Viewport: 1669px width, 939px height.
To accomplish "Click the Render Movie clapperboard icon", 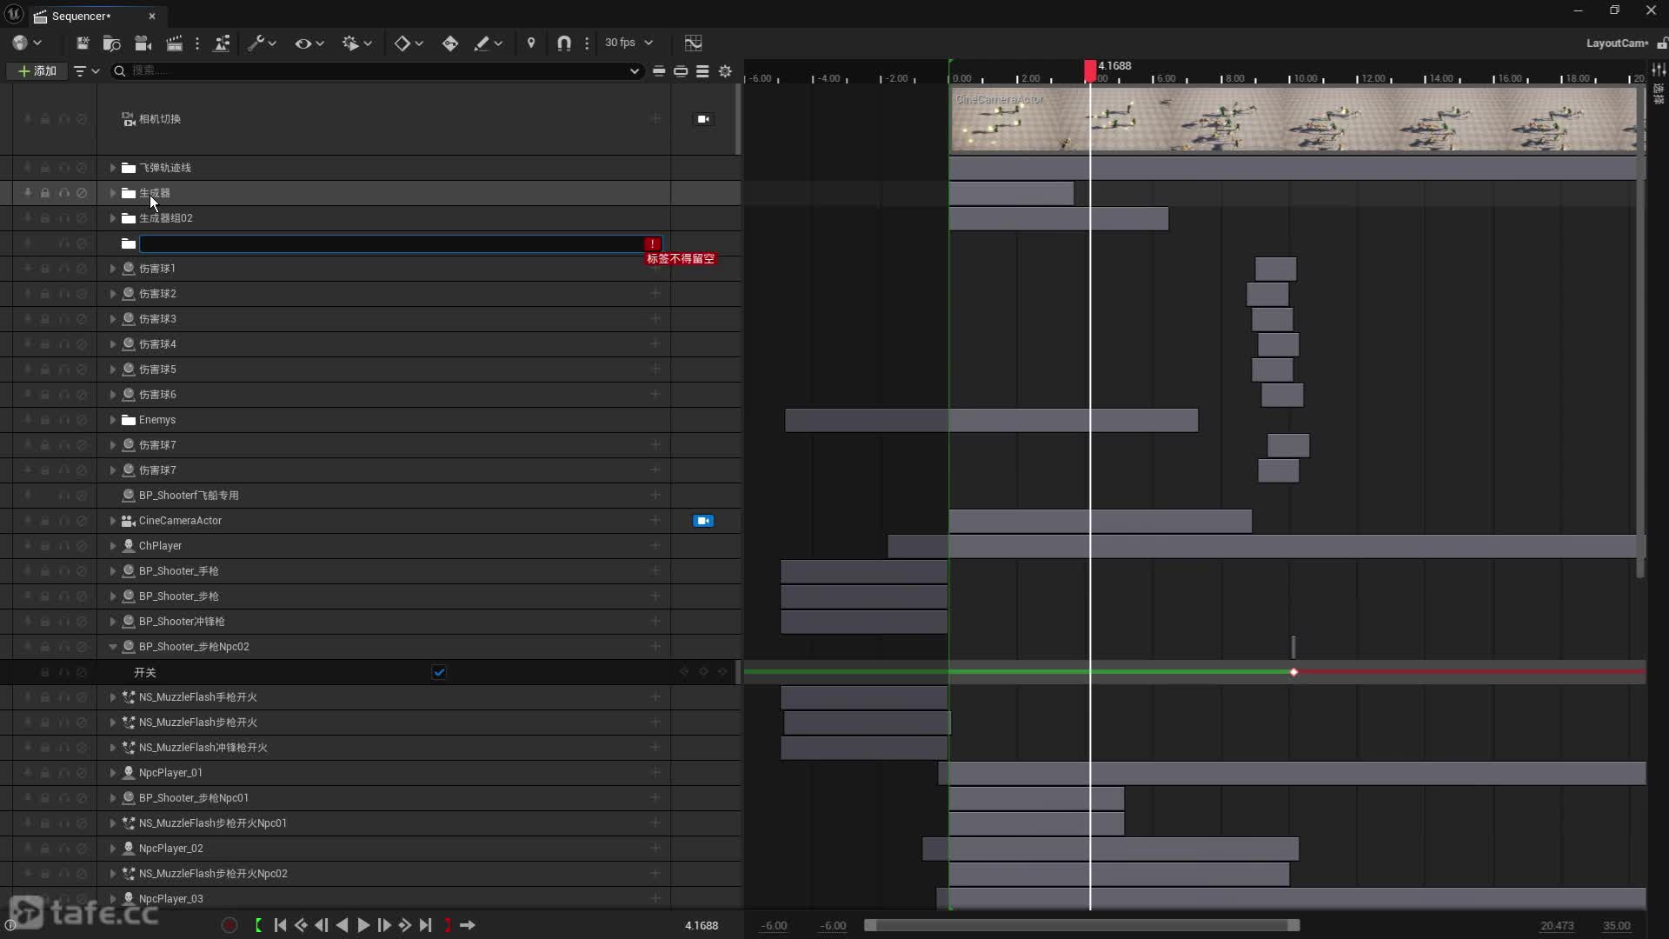I will click(174, 43).
